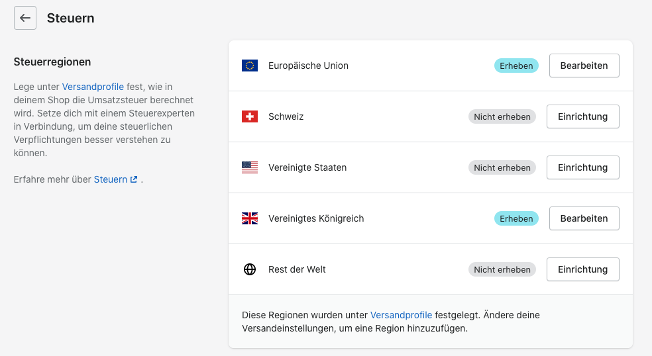Follow the Steuern learn-more link
652x356 pixels.
click(x=110, y=179)
